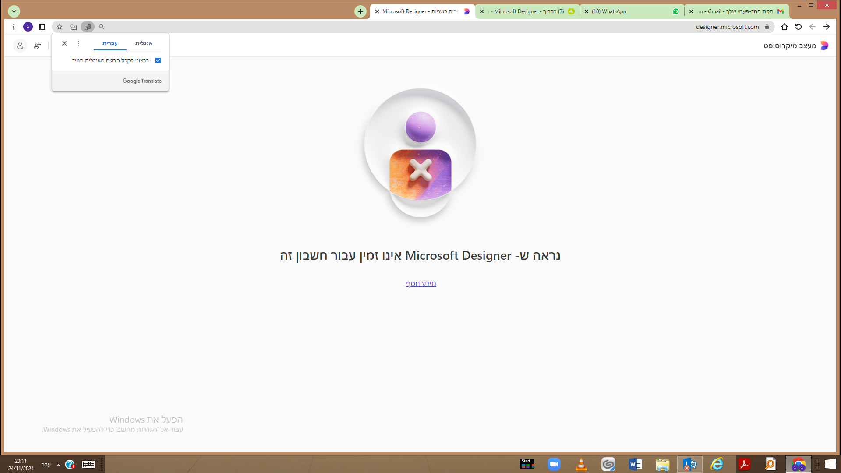Bookmark this page with the star icon

(x=60, y=27)
